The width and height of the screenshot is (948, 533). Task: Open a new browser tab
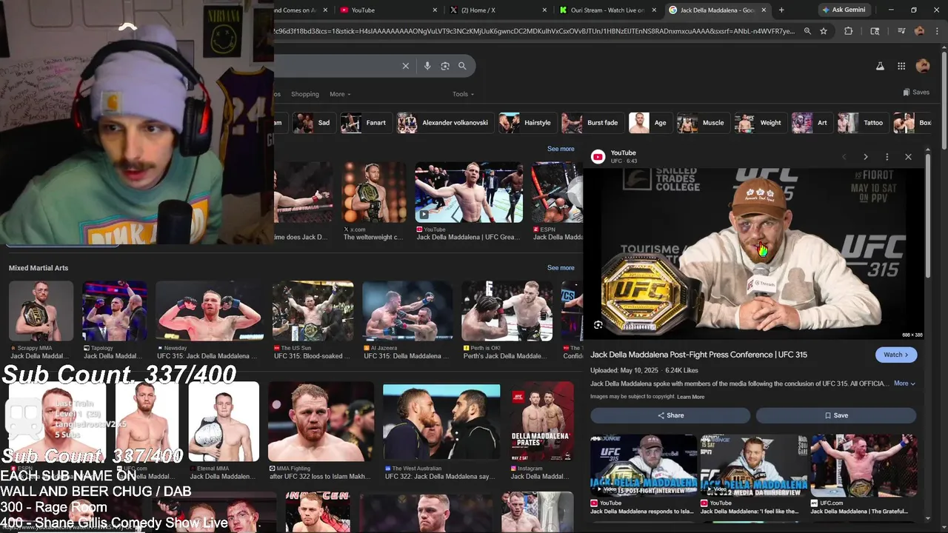point(781,10)
